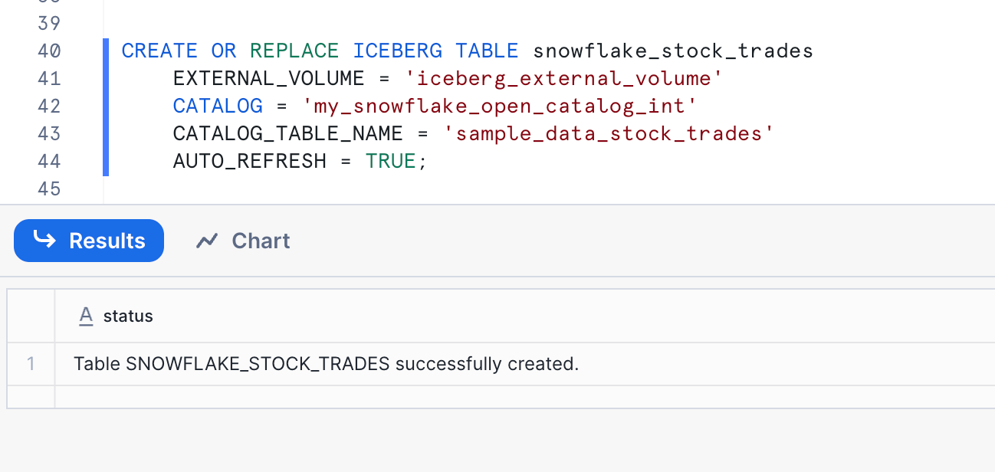Viewport: 995px width, 472px height.
Task: Select row number 1 in results grid
Action: 31,364
